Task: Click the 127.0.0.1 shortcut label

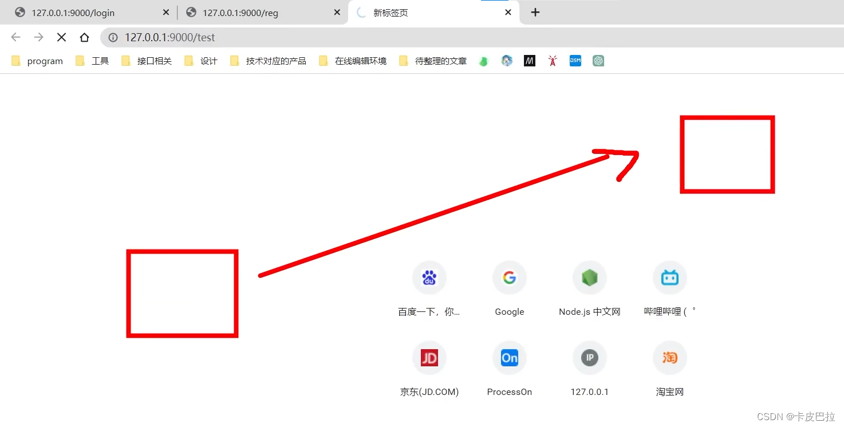Action: click(x=590, y=392)
